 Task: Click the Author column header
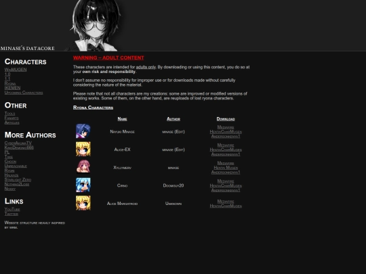pyautogui.click(x=174, y=119)
